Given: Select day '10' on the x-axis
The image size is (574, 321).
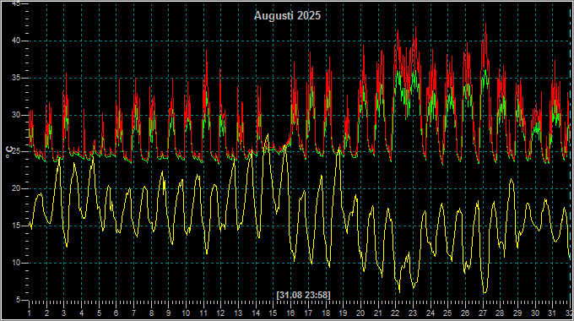Looking at the screenshot, I should (186, 313).
